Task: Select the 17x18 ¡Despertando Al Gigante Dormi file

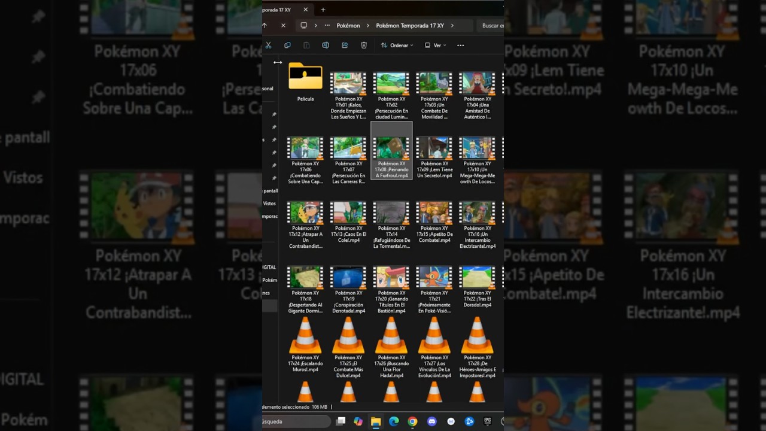Action: 305,289
